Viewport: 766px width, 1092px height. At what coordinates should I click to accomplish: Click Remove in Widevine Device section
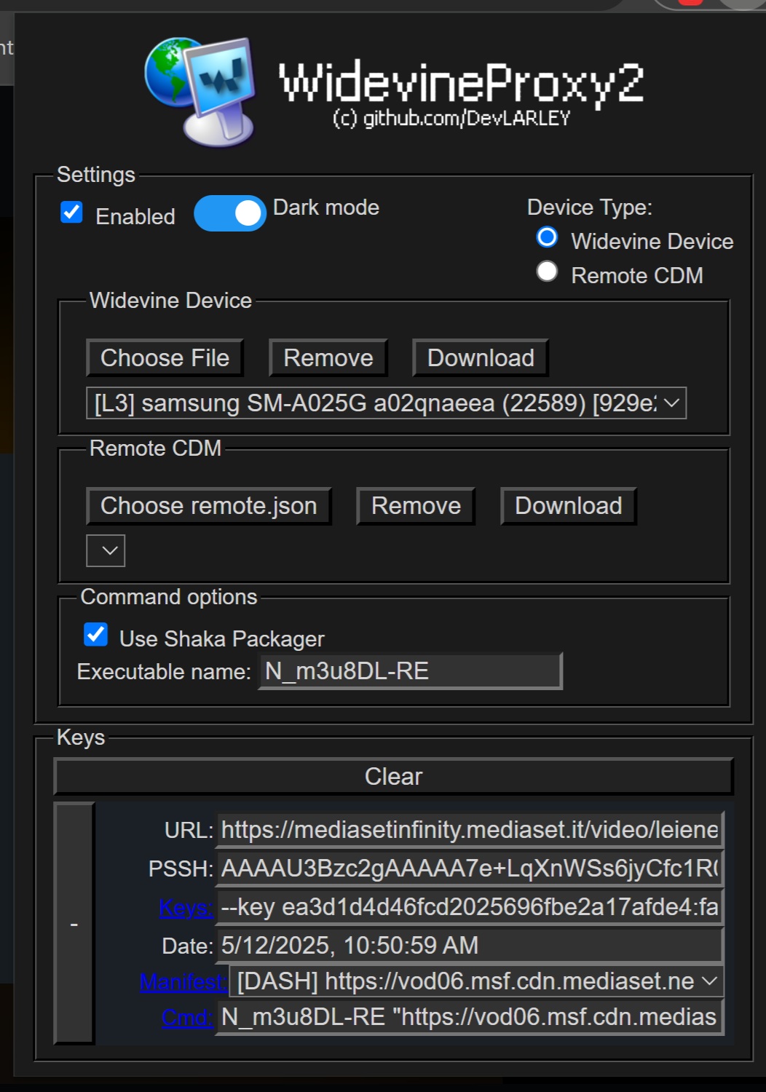pyautogui.click(x=328, y=357)
